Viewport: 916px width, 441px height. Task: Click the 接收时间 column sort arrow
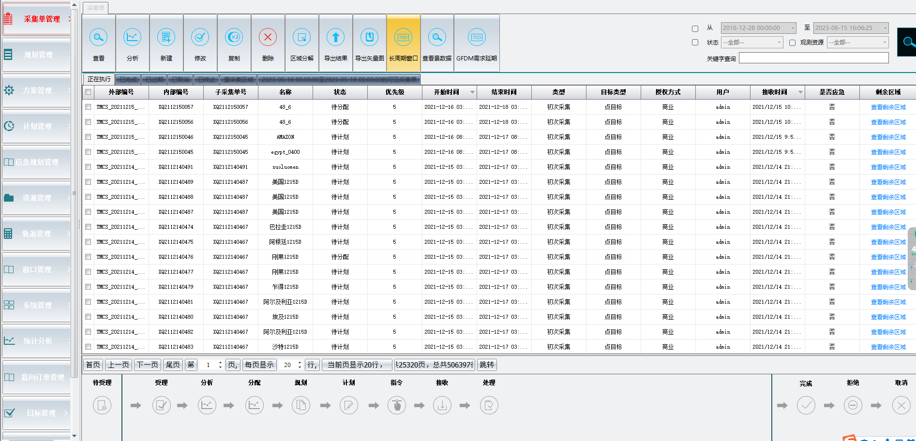801,92
